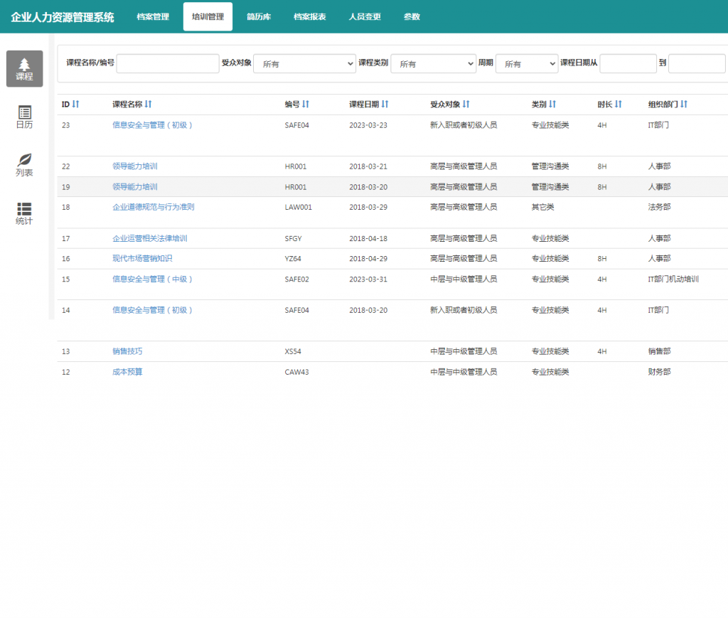The image size is (728, 618).
Task: Open the 日历 calendar view
Action: coord(25,117)
